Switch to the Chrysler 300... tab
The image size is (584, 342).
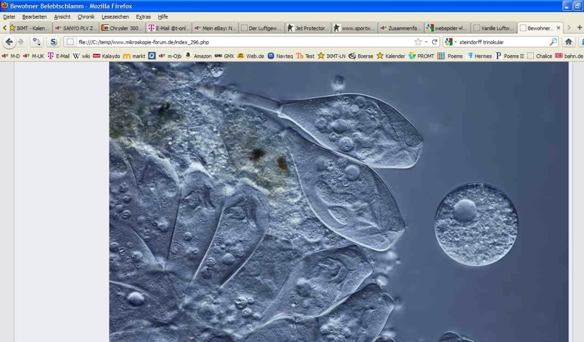point(123,28)
